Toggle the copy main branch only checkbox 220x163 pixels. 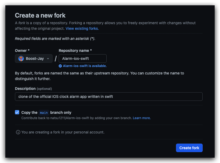click(17, 112)
